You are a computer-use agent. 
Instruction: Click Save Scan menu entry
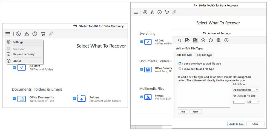(x=25, y=49)
